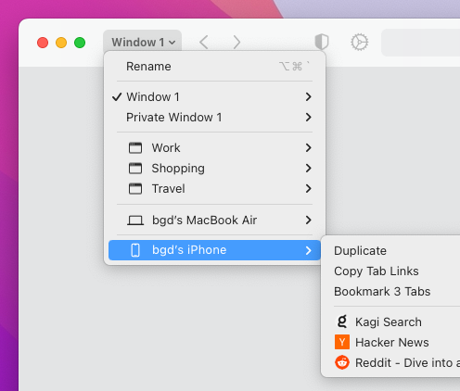Click the gear extension icon in toolbar
This screenshot has height=391, width=460.
(x=359, y=43)
